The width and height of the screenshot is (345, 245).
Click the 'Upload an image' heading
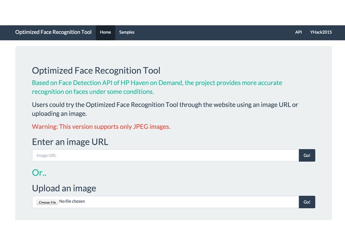coord(64,188)
